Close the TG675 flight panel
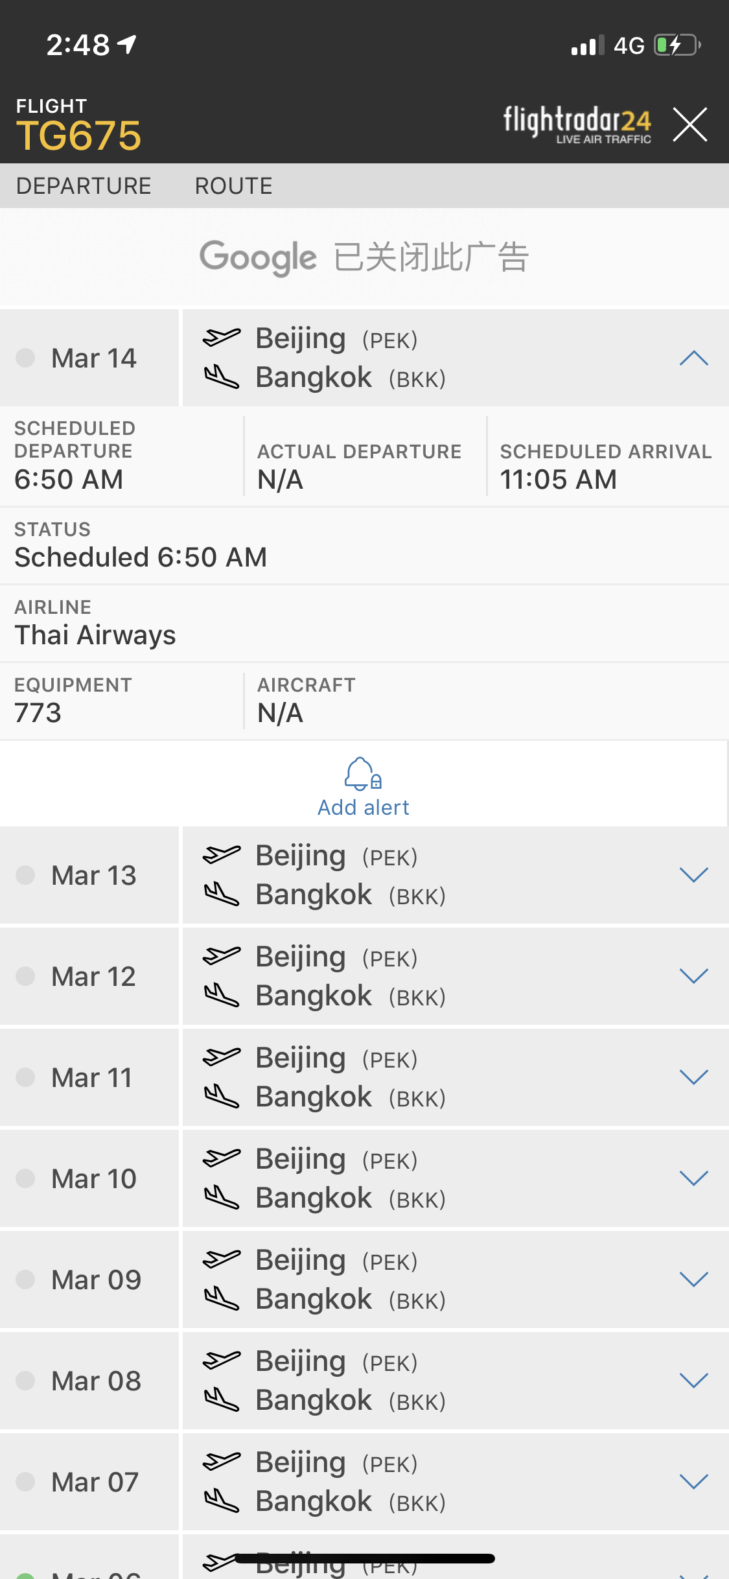This screenshot has height=1579, width=729. (689, 124)
